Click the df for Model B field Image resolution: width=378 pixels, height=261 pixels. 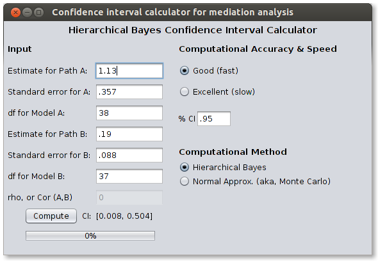(x=129, y=177)
